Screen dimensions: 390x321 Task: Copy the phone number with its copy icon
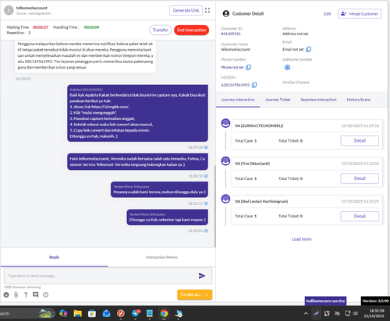249,67
